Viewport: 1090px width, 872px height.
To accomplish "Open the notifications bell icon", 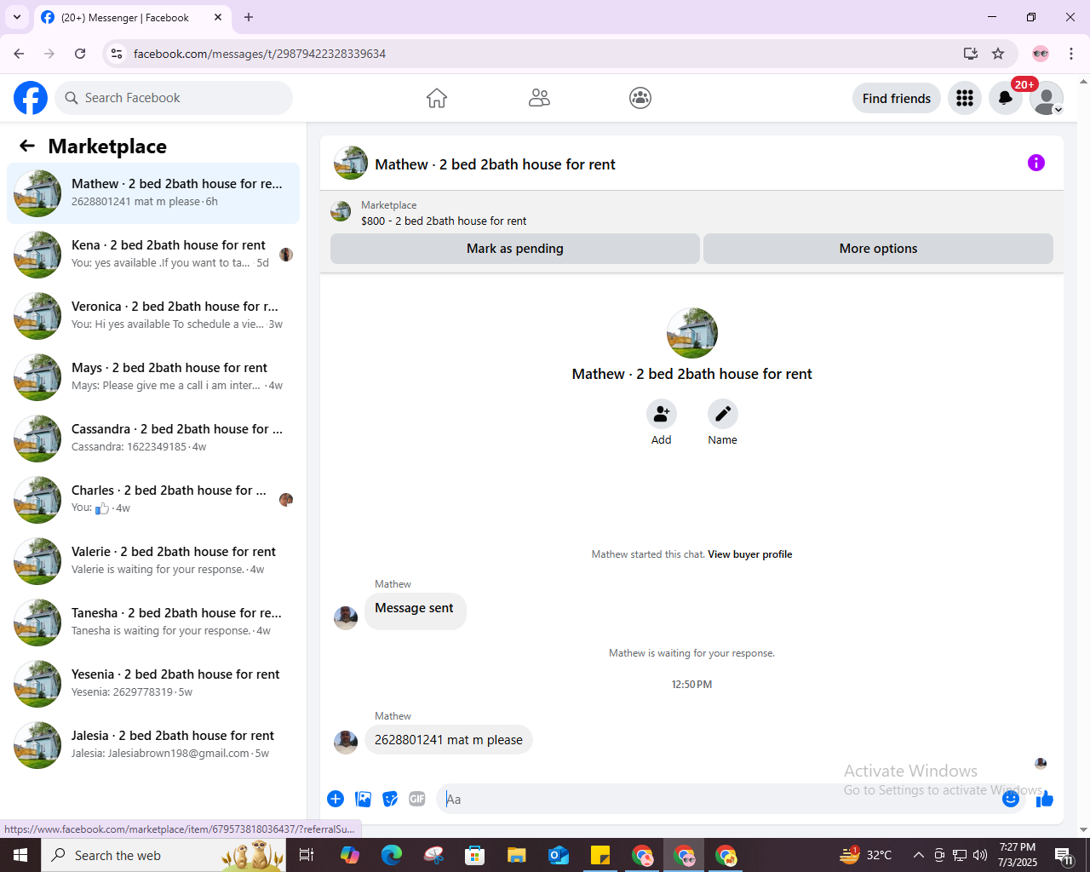I will point(1006,98).
